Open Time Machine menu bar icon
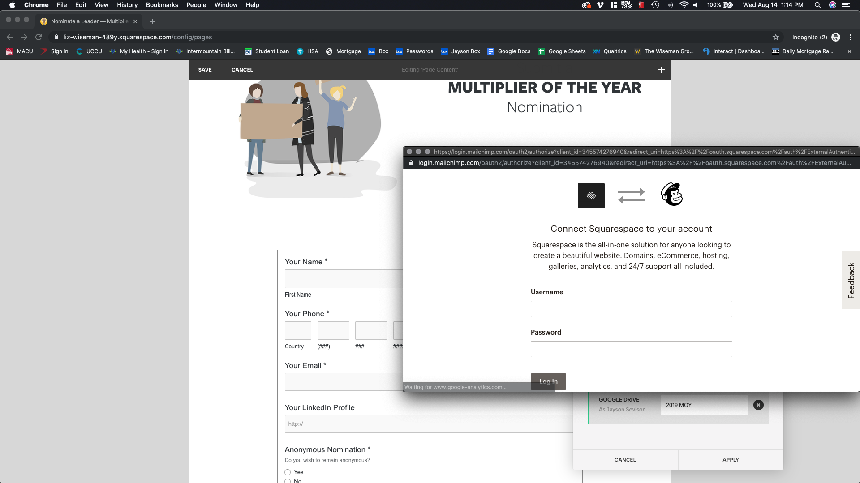This screenshot has width=860, height=483. [x=655, y=5]
